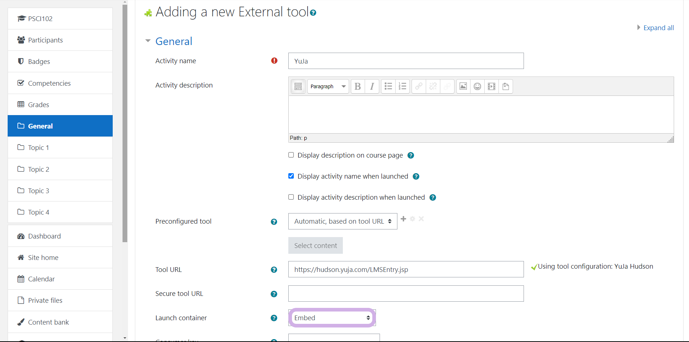Open the Launch container dropdown

(332, 318)
